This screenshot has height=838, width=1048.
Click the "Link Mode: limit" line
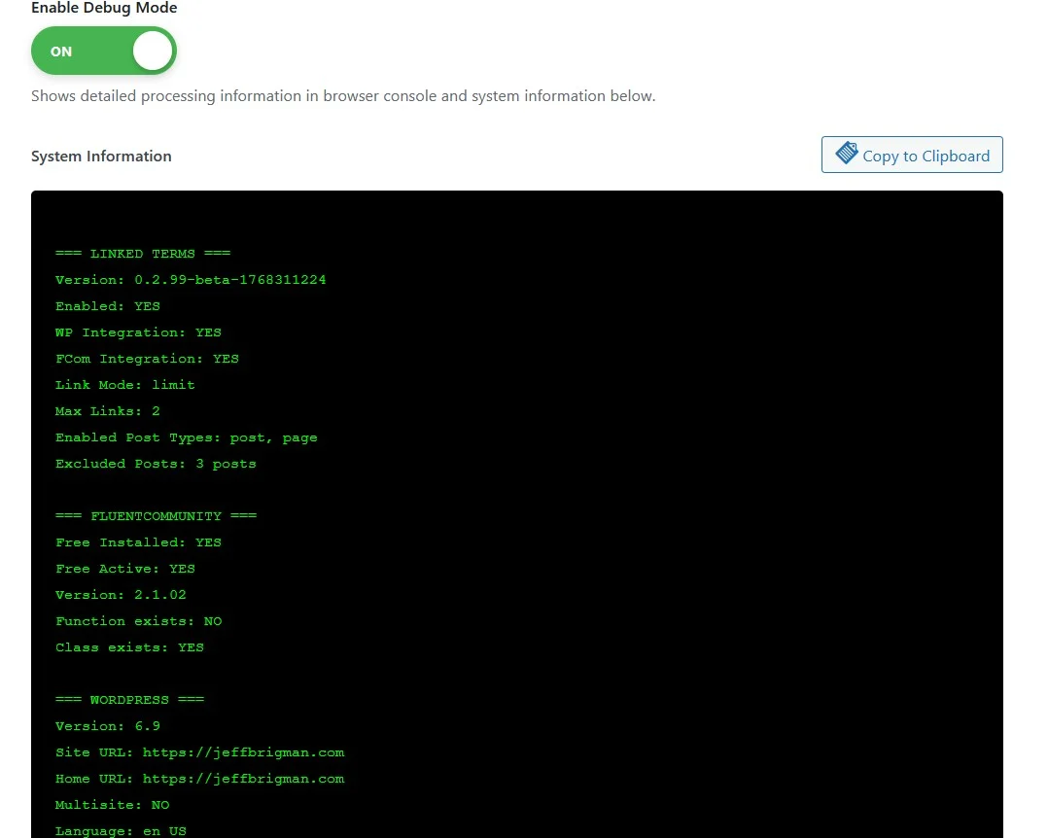tap(125, 385)
